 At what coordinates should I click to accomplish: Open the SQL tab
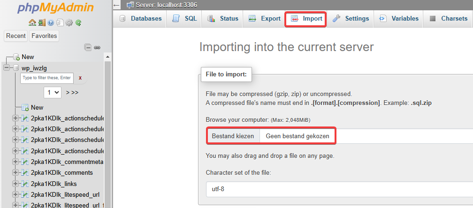(x=184, y=19)
